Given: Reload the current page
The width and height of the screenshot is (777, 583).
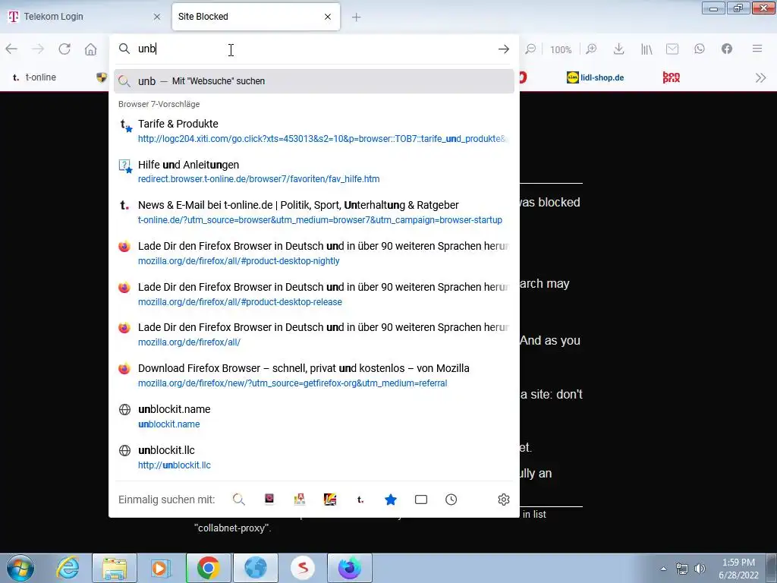Looking at the screenshot, I should coord(64,49).
